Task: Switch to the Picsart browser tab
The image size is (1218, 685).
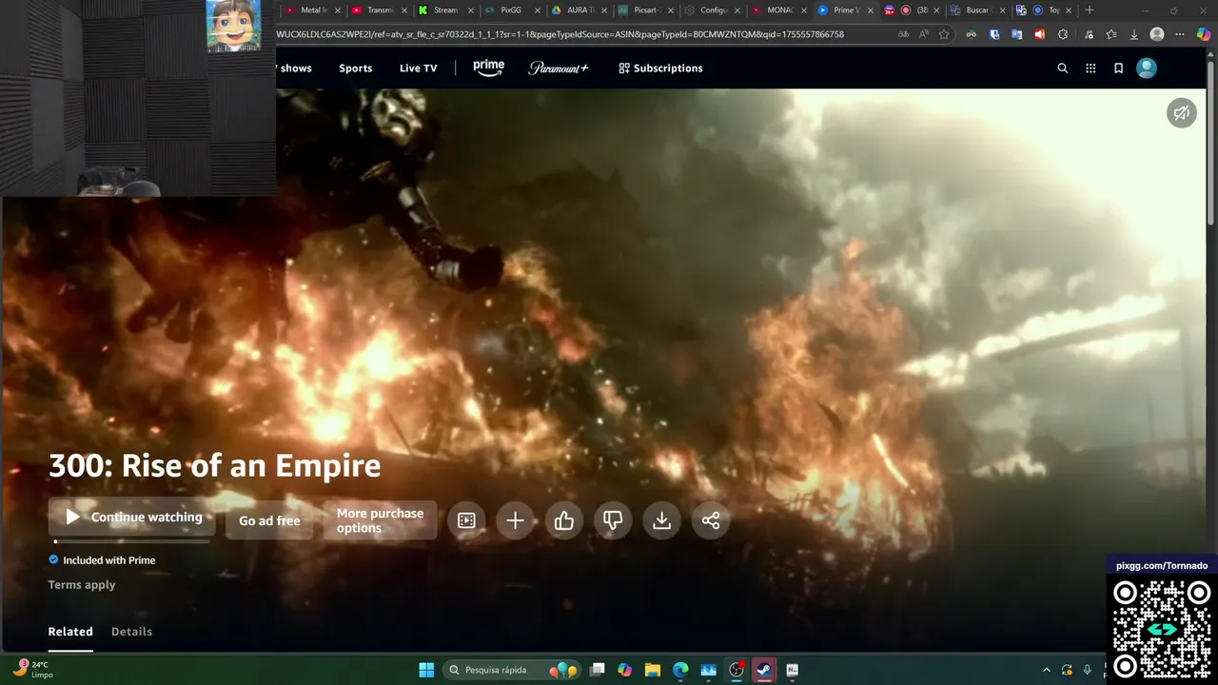Action: click(x=645, y=10)
